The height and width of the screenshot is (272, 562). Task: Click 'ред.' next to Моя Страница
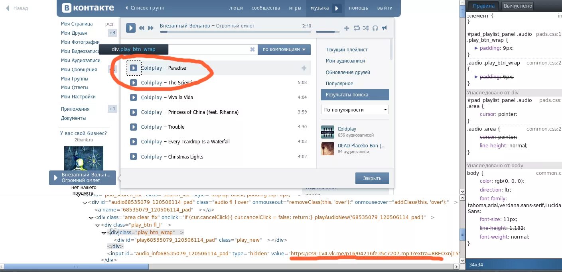(110, 24)
